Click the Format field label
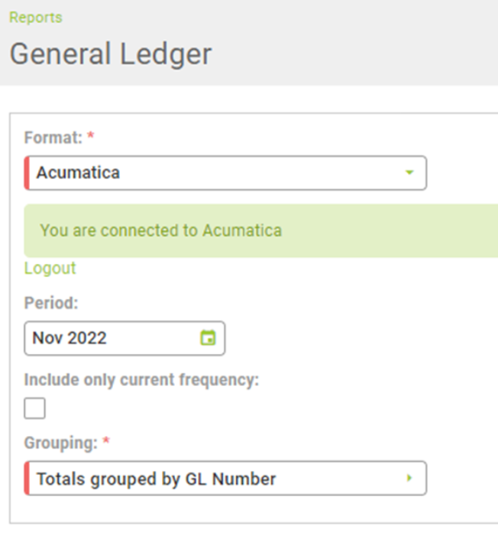 [x=53, y=138]
